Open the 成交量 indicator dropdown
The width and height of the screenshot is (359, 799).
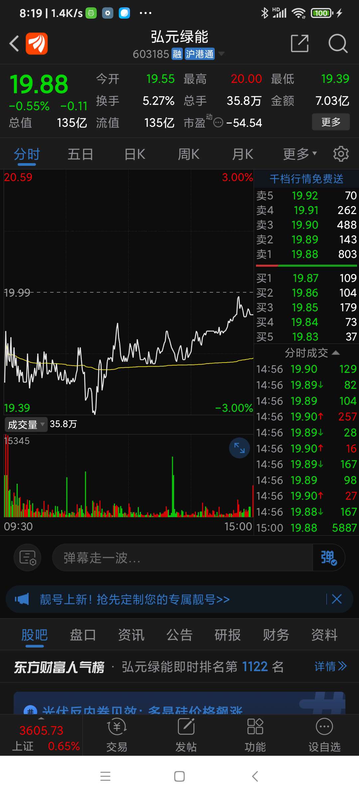[26, 424]
